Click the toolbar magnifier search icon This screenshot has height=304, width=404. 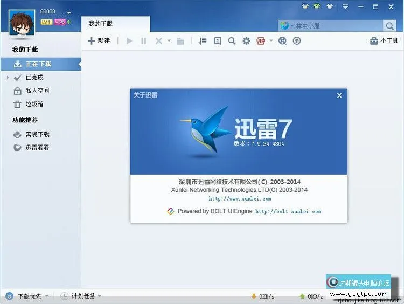tap(232, 41)
